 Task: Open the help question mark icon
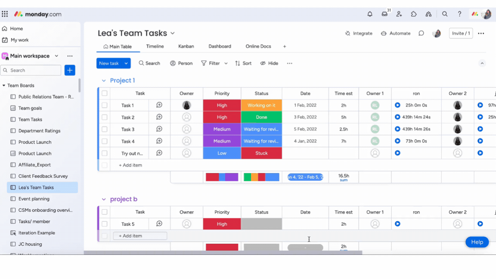point(460,14)
